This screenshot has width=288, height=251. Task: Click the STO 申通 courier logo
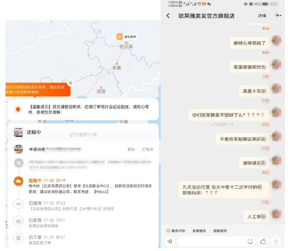(x=18, y=149)
